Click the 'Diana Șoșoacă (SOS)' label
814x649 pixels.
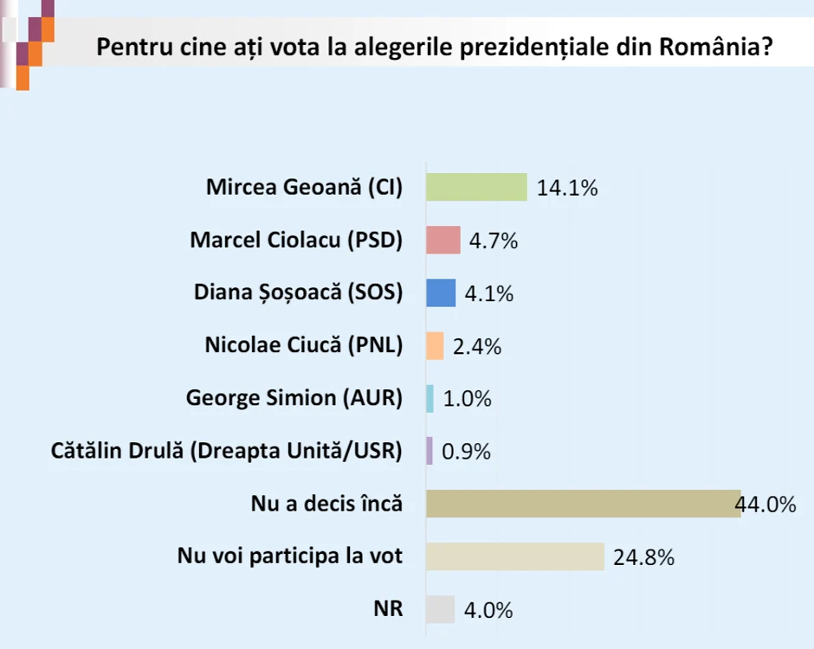point(299,292)
